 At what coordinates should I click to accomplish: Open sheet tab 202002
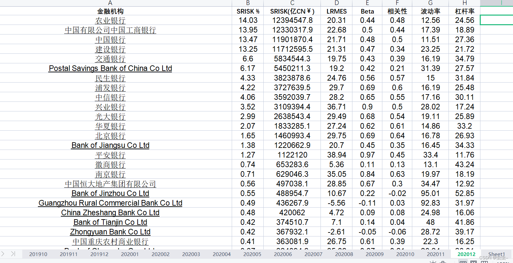click(161, 254)
